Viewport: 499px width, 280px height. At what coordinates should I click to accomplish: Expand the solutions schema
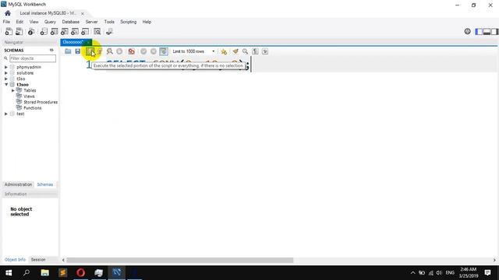6,72
